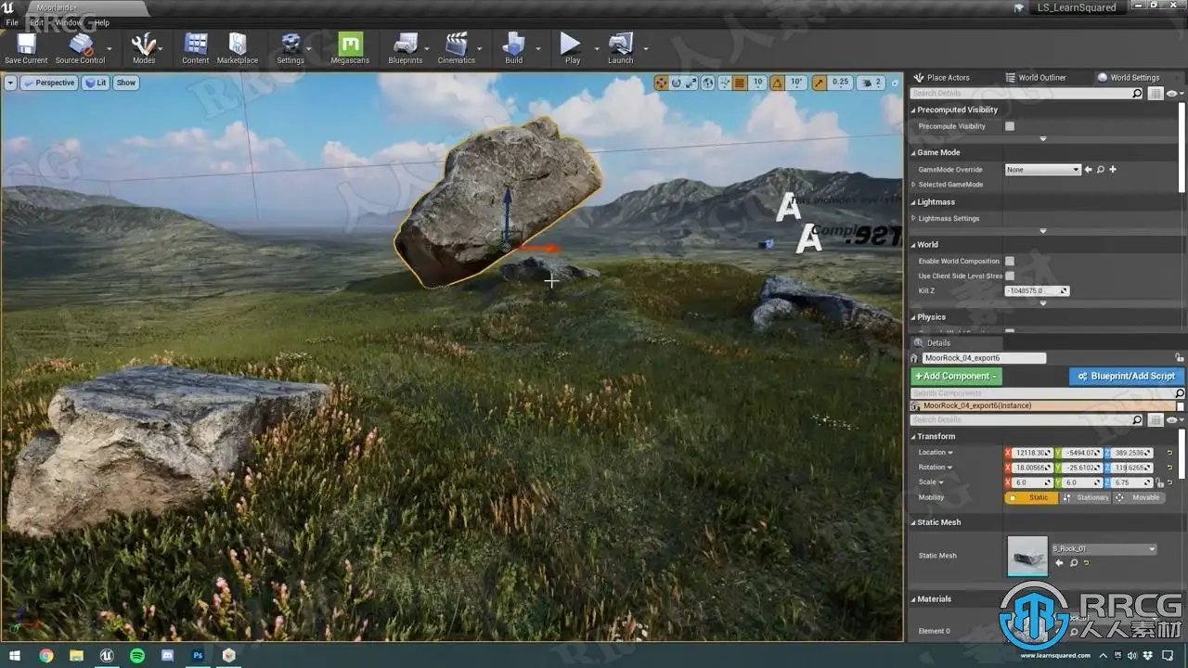1188x668 pixels.
Task: Open the Cinematics clapperboard icon
Action: click(x=456, y=45)
